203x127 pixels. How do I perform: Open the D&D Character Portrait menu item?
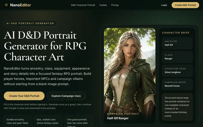click(x=83, y=5)
